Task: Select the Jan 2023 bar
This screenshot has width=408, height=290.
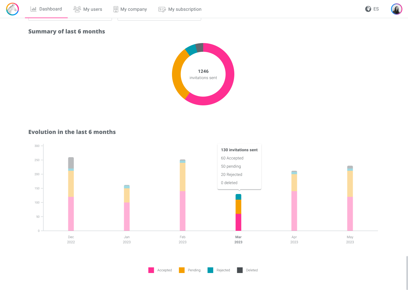Action: click(x=127, y=208)
